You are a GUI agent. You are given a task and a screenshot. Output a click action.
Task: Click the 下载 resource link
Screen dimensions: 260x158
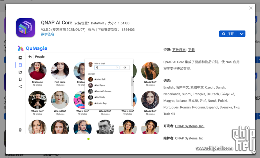pyautogui.click(x=191, y=50)
